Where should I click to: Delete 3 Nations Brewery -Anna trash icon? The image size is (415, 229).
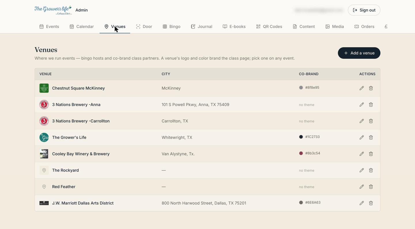coord(371,105)
